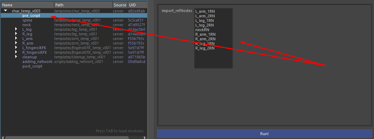Expand the R_arm module
The height and width of the screenshot is (139, 374).
point(16,43)
